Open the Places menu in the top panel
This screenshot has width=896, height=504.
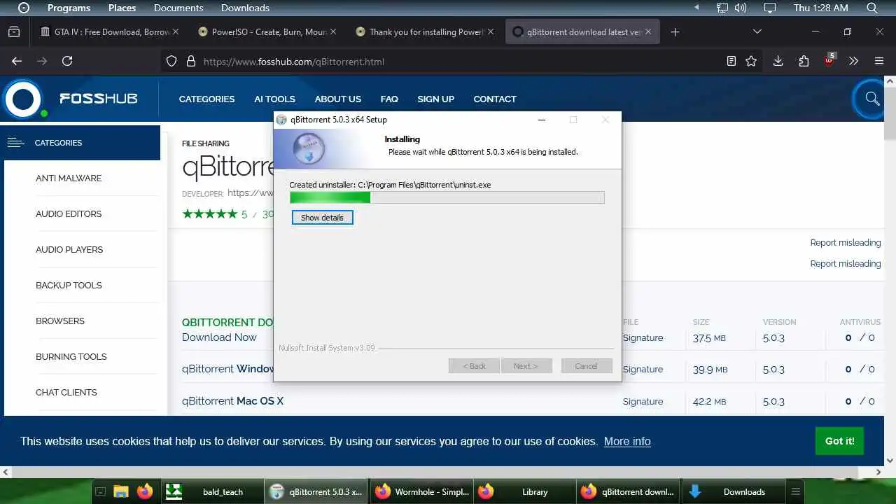pos(122,8)
